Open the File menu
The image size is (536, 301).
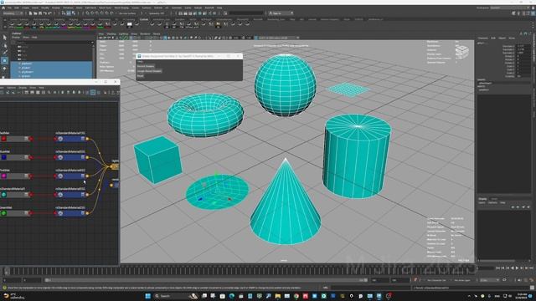pos(9,8)
